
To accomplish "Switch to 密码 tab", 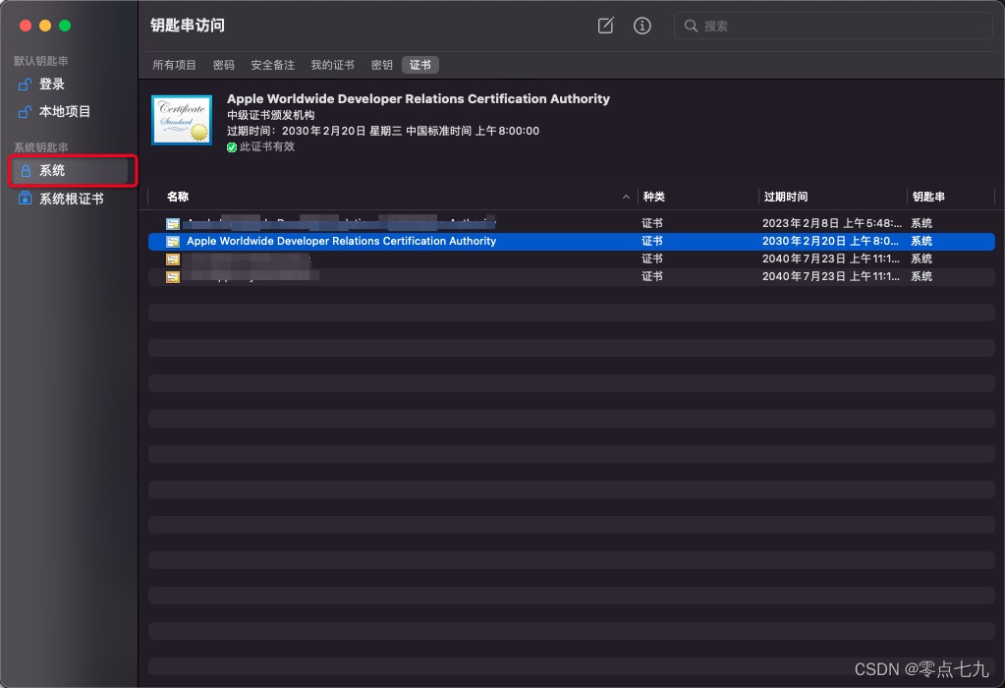I will [224, 65].
